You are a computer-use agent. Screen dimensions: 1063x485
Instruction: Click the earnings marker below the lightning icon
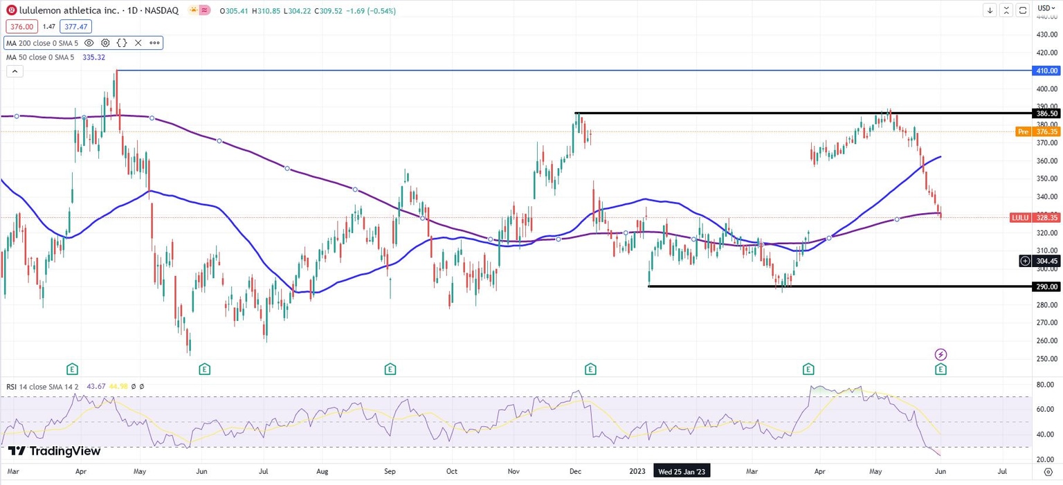click(941, 369)
